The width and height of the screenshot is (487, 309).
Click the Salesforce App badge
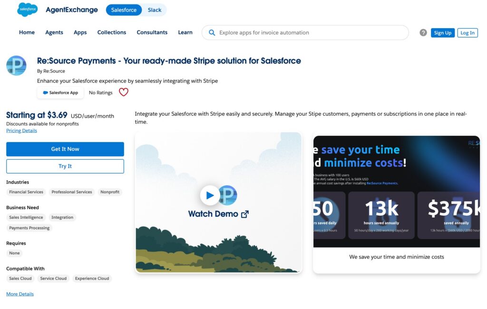click(60, 93)
